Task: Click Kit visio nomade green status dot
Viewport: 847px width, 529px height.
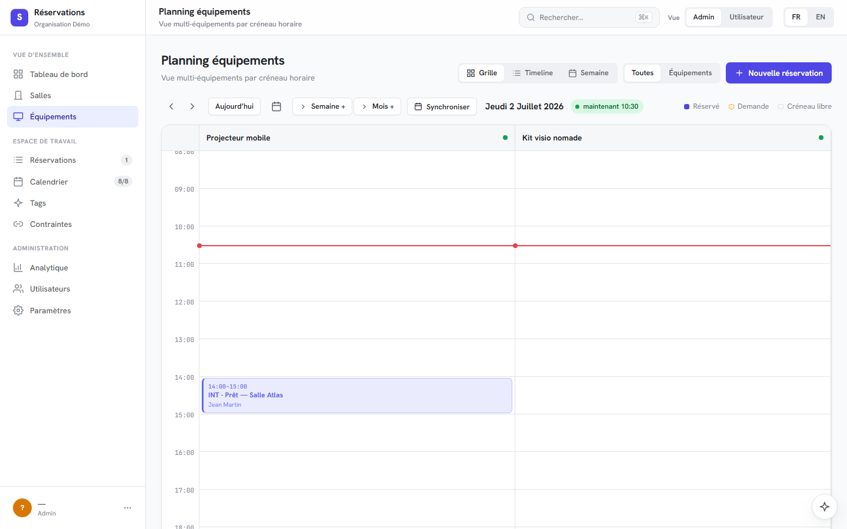Action: pyautogui.click(x=821, y=138)
